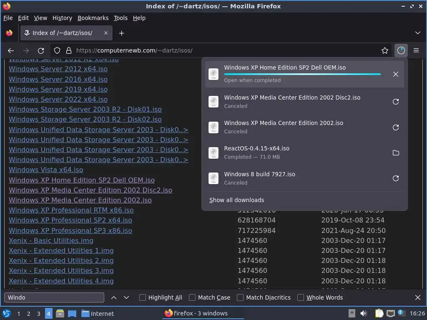427x320 pixels.
Task: Close the Index of /~dartz/isos/ tab
Action: click(106, 33)
